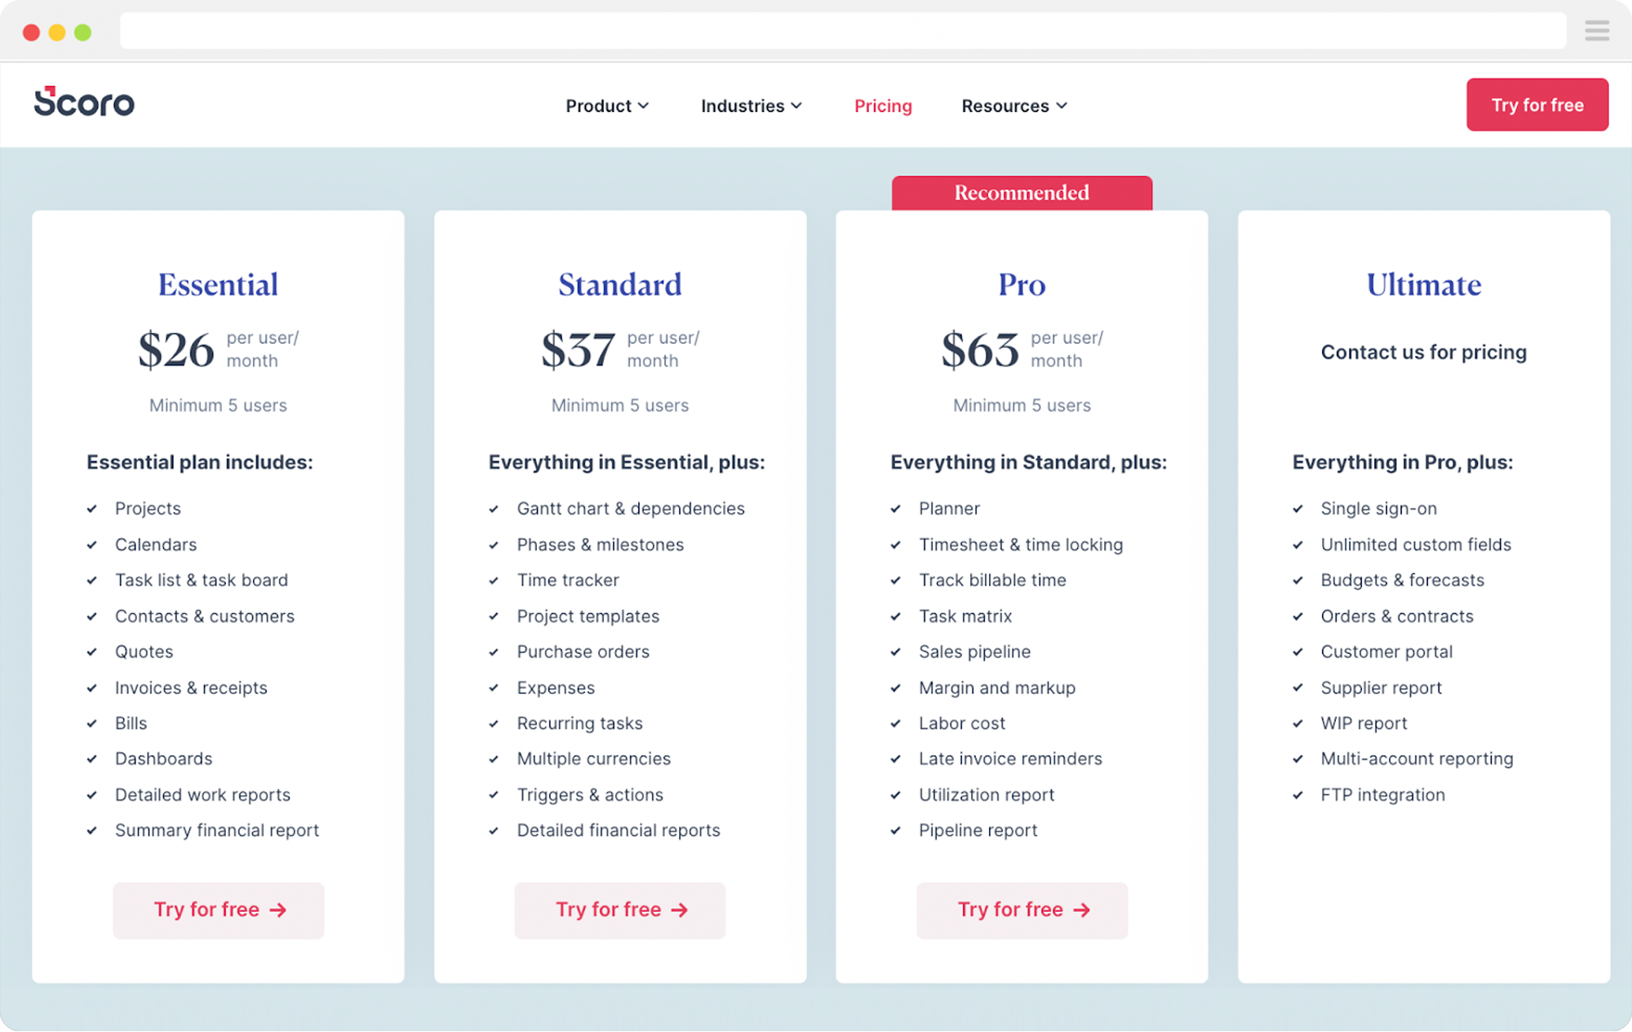
Task: Click arrow icon in Pro Try for free
Action: (x=1082, y=910)
